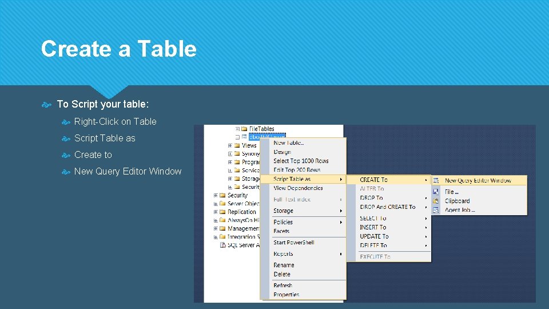The height and width of the screenshot is (309, 549).
Task: Open Storage submenu arrow in context menu
Action: click(x=341, y=211)
